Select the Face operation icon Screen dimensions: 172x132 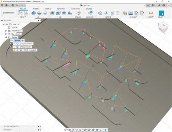(x=45, y=13)
